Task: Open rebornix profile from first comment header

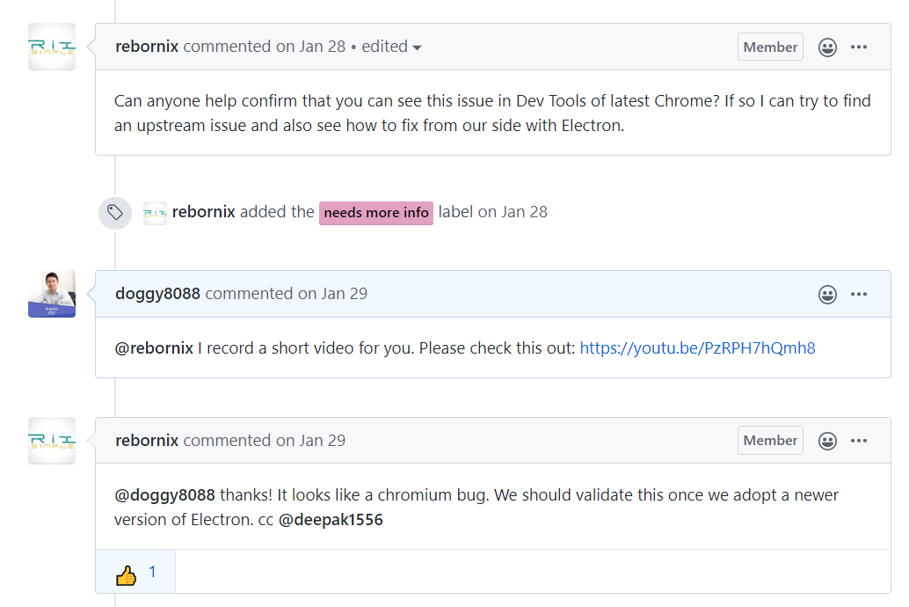Action: (147, 47)
